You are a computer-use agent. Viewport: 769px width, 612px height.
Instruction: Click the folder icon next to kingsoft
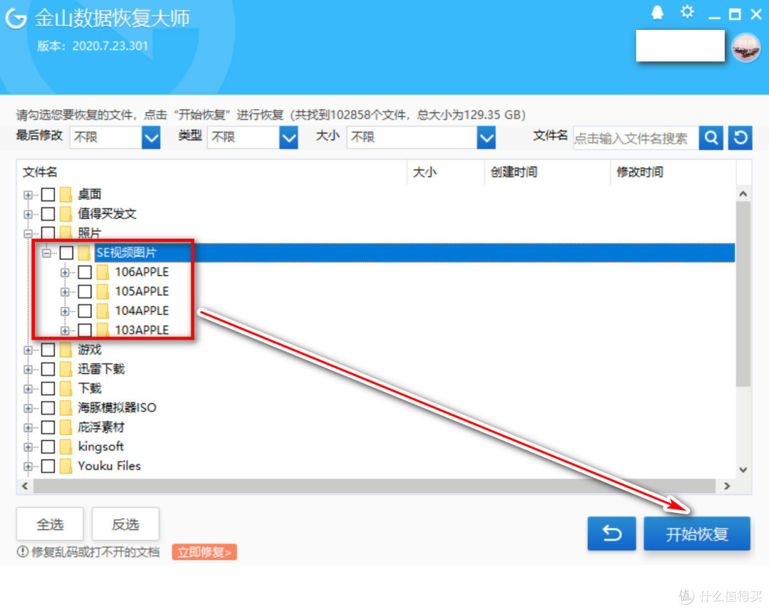(x=64, y=447)
